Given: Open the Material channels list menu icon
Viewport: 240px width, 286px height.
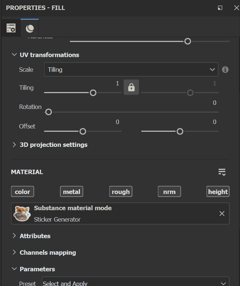Looking at the screenshot, I should (222, 172).
